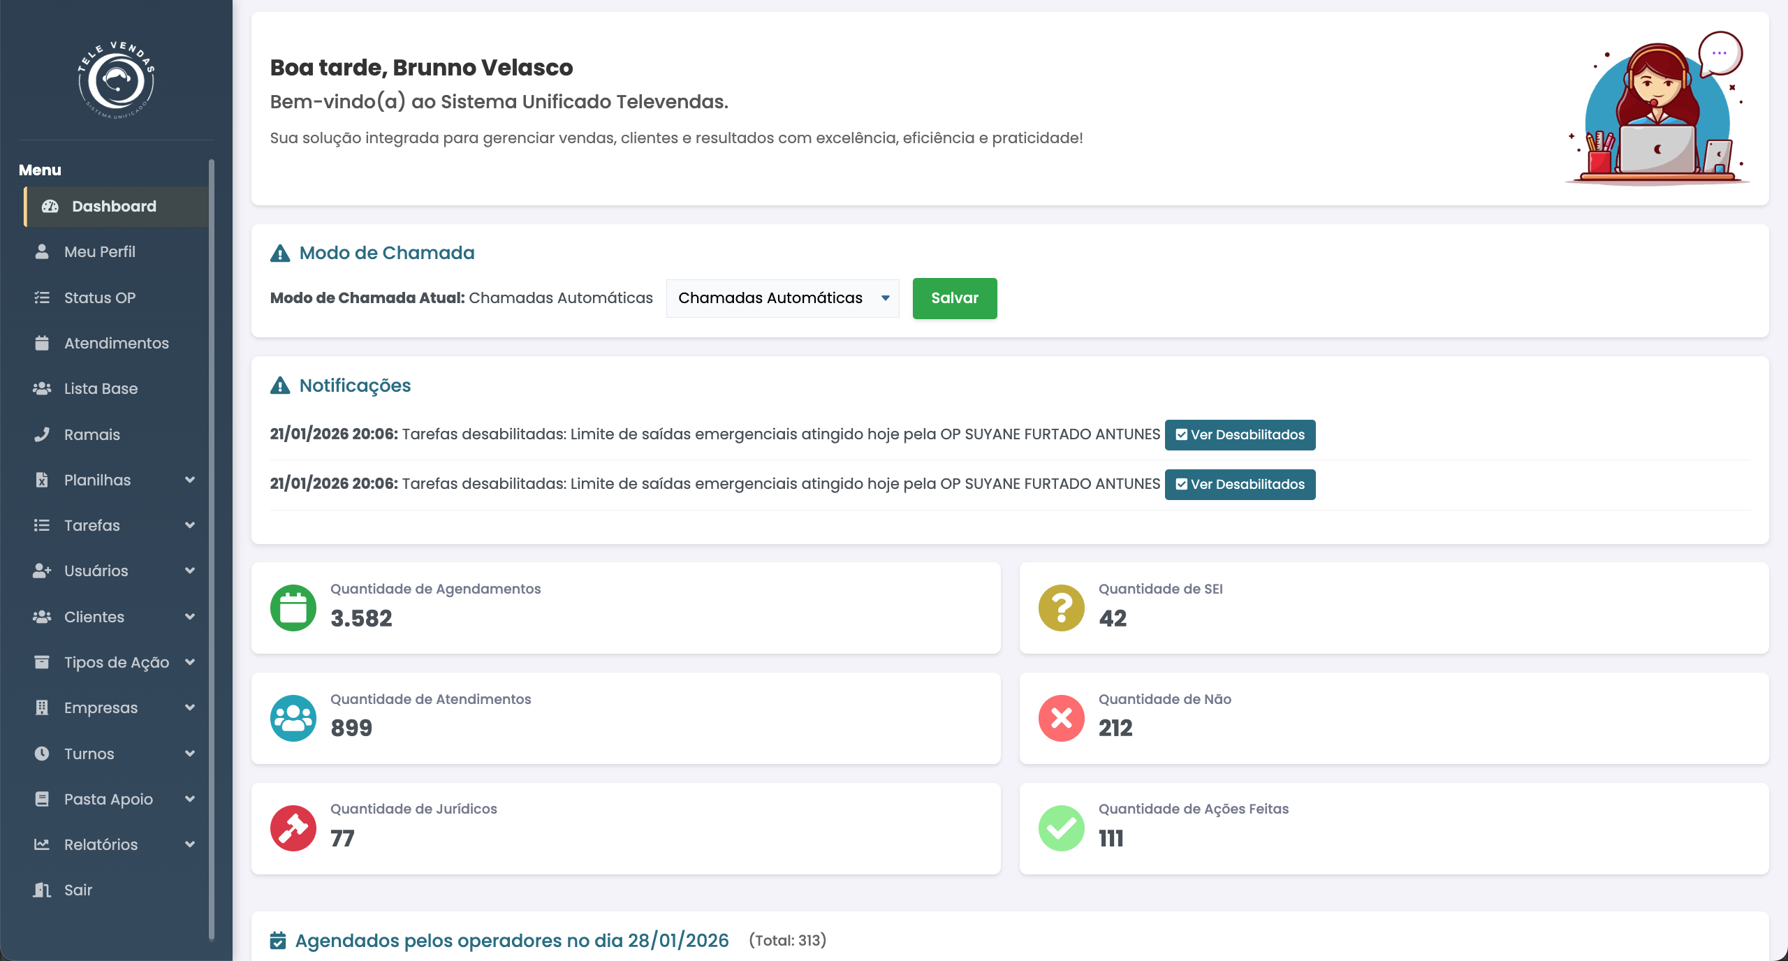The image size is (1788, 961).
Task: Click the Salvar button
Action: 954,298
